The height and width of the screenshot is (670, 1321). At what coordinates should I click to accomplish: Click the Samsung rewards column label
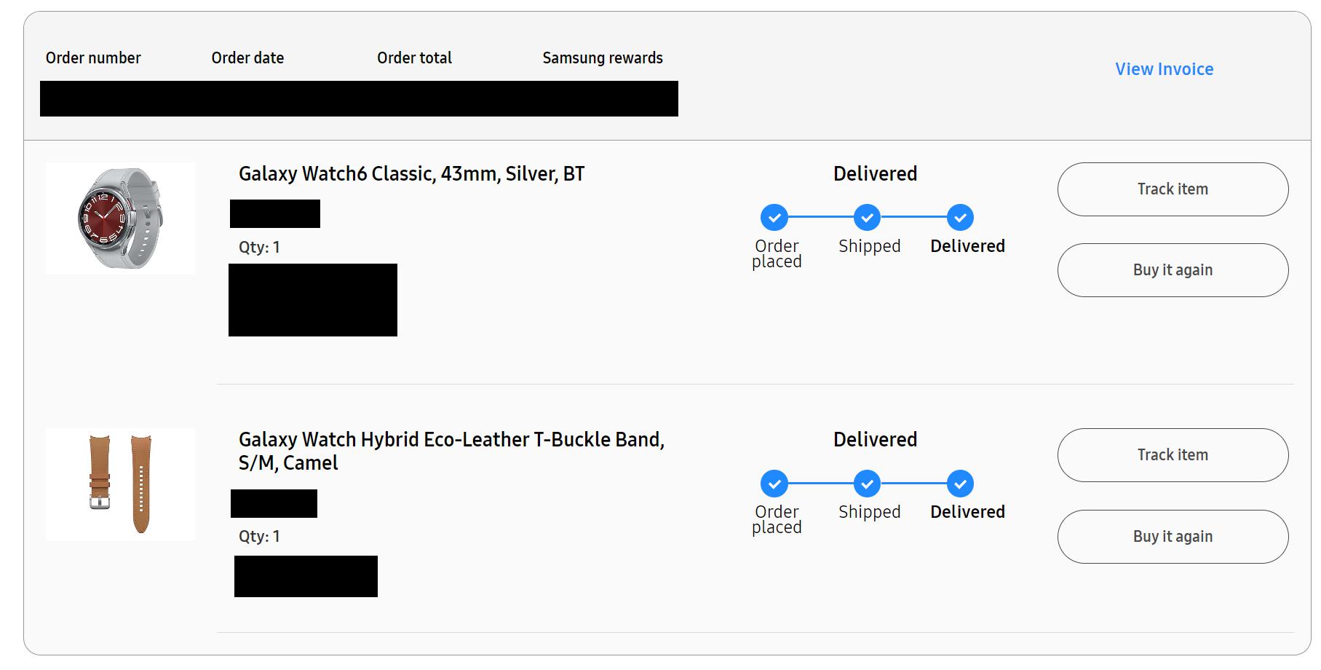(603, 58)
